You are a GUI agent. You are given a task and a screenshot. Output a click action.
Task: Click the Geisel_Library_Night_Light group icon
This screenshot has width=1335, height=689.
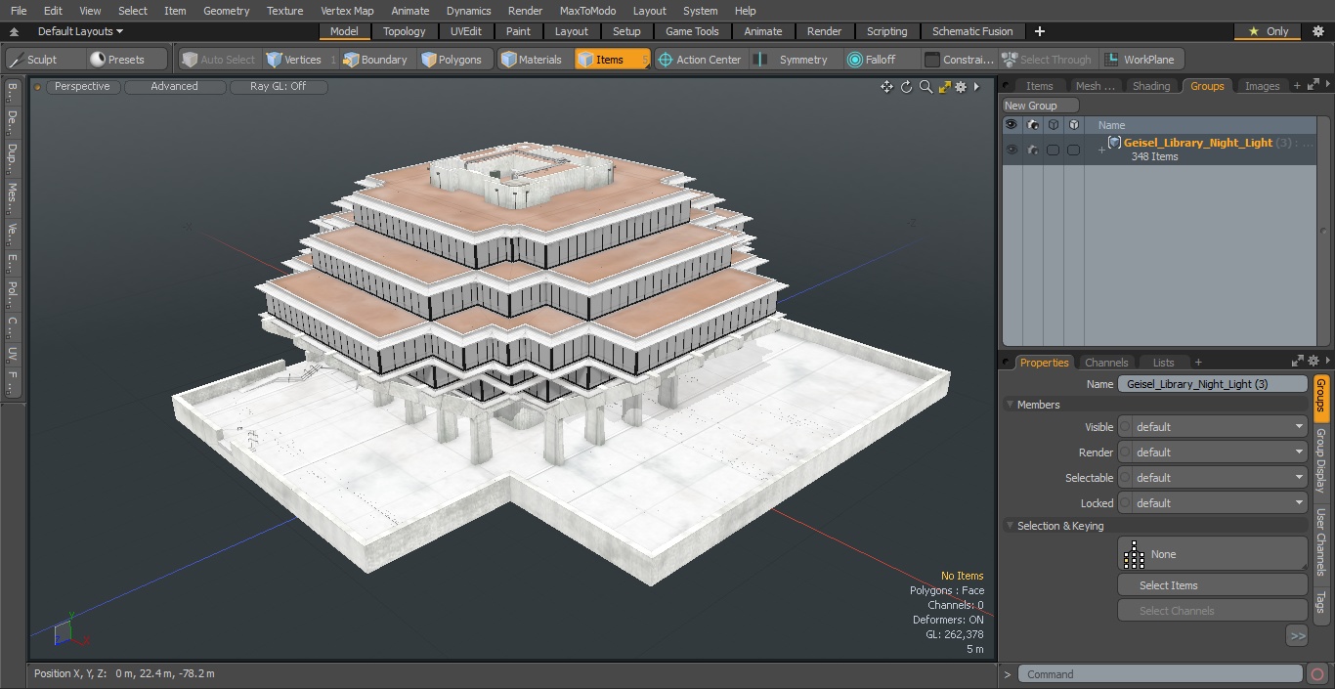point(1114,143)
